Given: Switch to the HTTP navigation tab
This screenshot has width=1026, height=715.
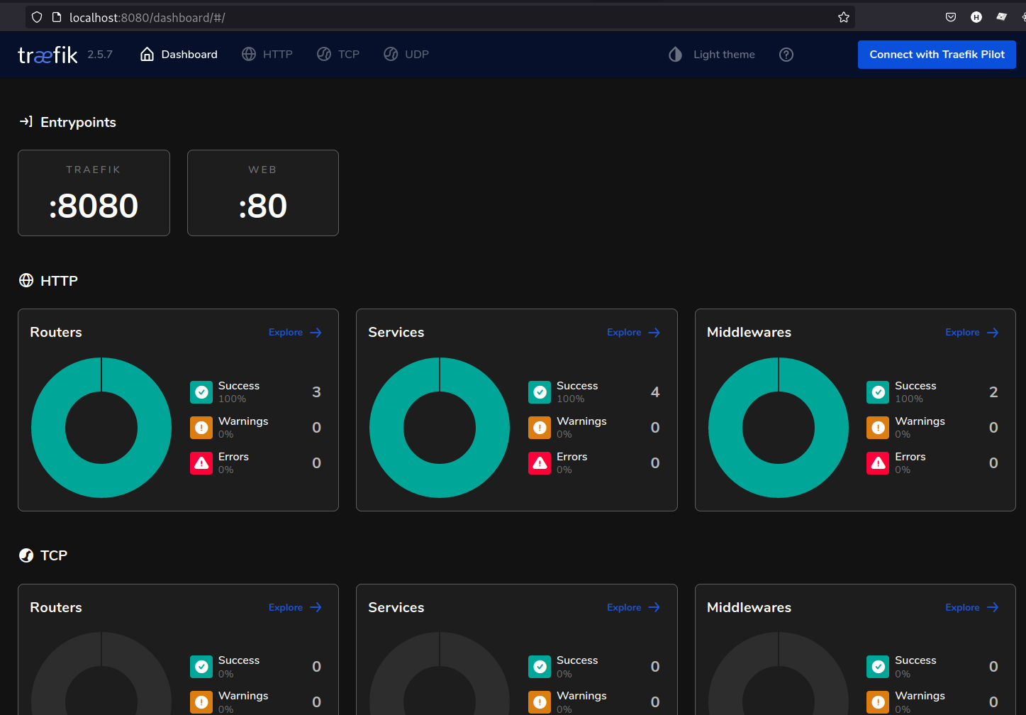Looking at the screenshot, I should [277, 54].
